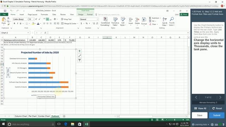This screenshot has width=226, height=127.
Task: Open Cell Styles gallery
Action: (123, 22)
